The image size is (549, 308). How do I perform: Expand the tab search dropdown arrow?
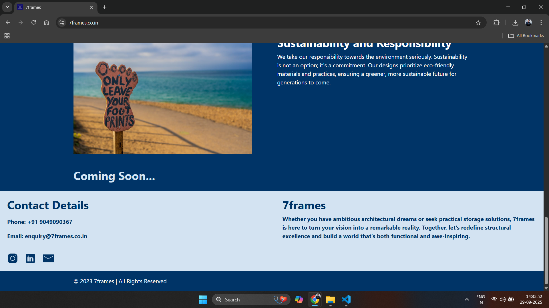point(7,7)
